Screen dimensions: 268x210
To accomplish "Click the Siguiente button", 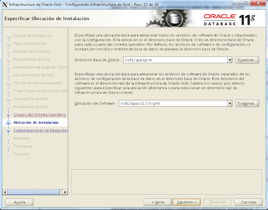I will pyautogui.click(x=187, y=202).
